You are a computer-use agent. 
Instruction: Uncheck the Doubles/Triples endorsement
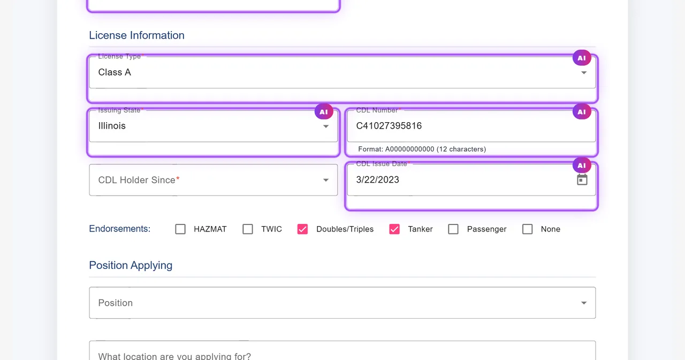(x=302, y=229)
